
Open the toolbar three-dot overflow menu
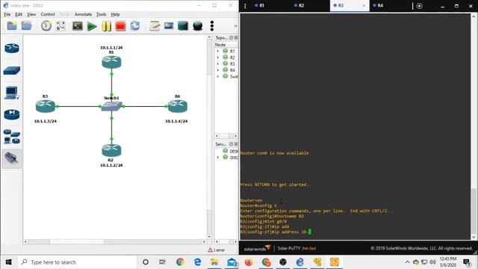pos(212,26)
